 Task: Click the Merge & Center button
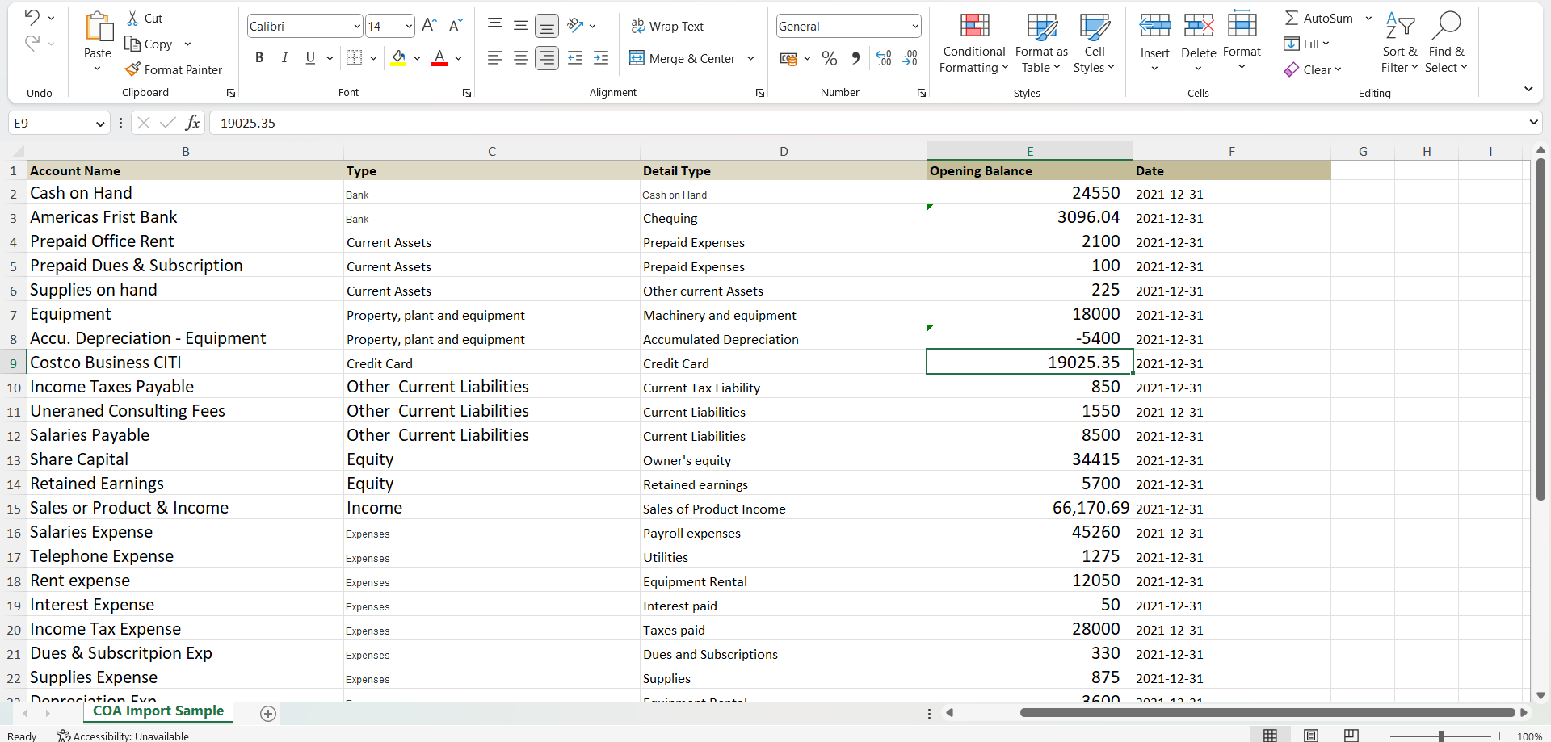point(683,58)
